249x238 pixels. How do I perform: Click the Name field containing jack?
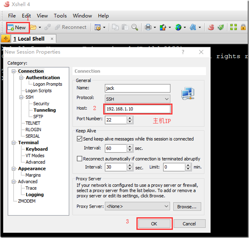click(138, 88)
